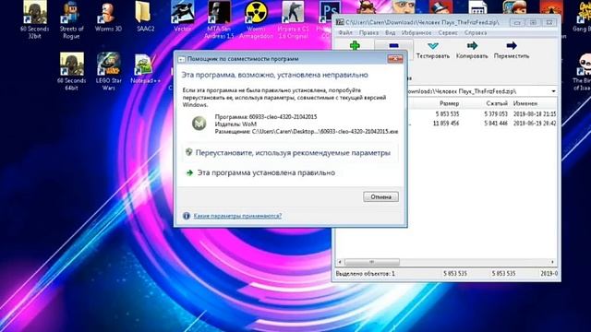
Task: Select the Vector game shortcut
Action: 183,17
